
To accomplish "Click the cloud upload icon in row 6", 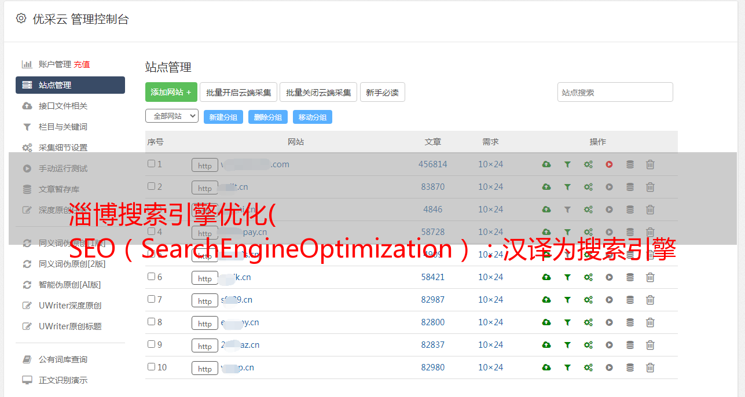I will pos(546,277).
